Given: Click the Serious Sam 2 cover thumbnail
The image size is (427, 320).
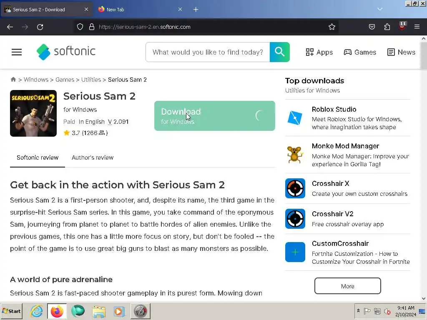Looking at the screenshot, I should tap(33, 113).
